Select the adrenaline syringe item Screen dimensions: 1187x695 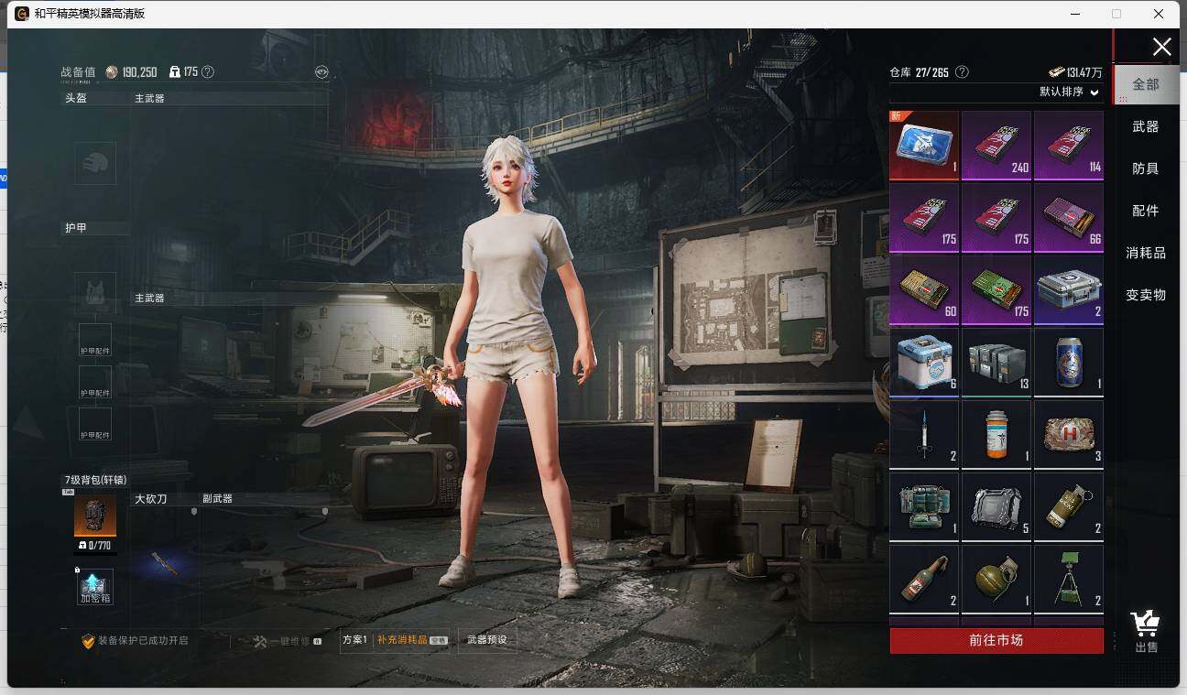click(x=924, y=434)
